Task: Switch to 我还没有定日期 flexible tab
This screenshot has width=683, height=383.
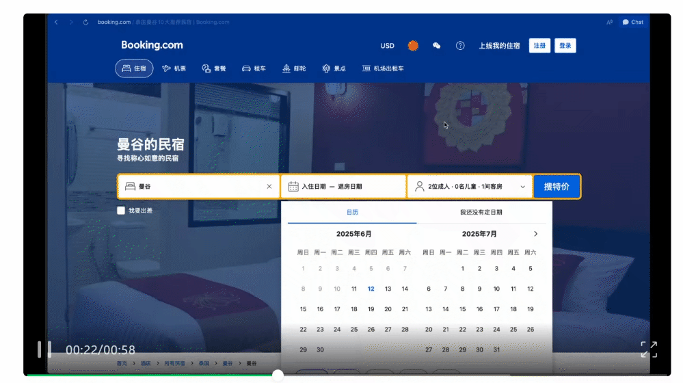Action: [x=481, y=212]
